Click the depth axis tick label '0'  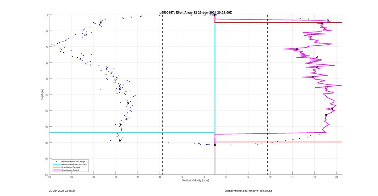click(47, 15)
